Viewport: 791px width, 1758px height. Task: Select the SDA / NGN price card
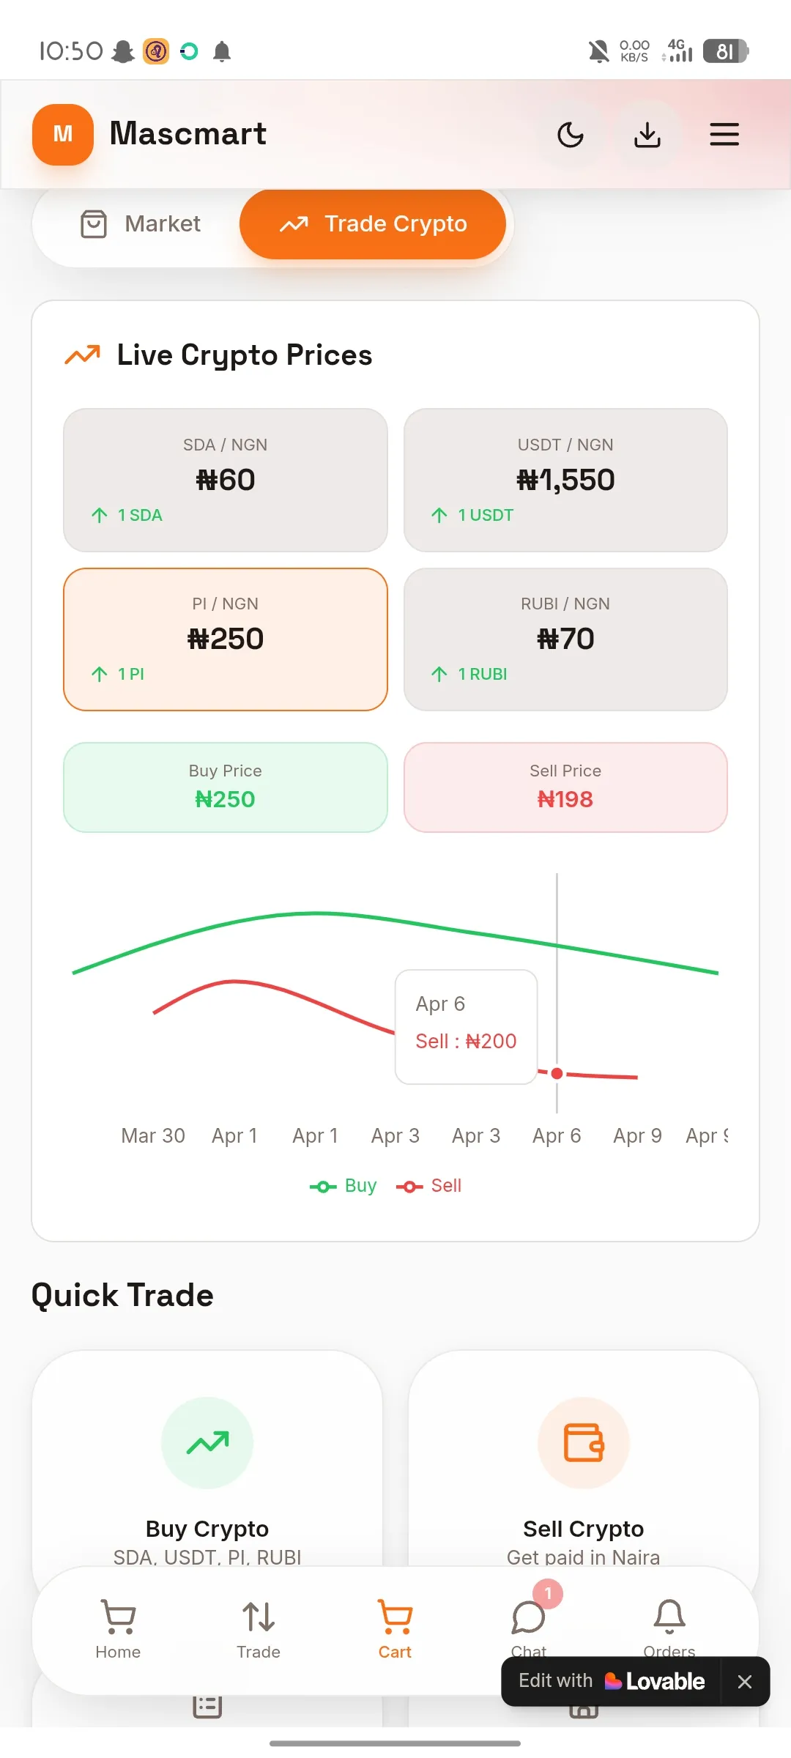pyautogui.click(x=226, y=480)
